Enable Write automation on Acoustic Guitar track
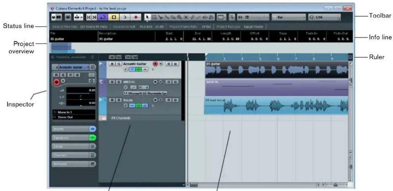 point(175,64)
